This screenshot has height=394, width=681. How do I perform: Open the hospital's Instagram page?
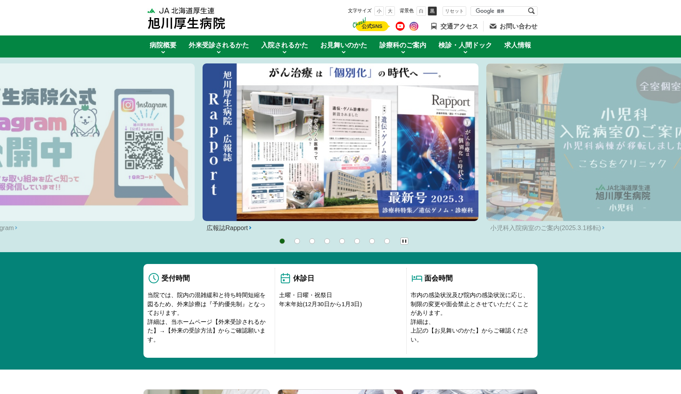tap(414, 26)
